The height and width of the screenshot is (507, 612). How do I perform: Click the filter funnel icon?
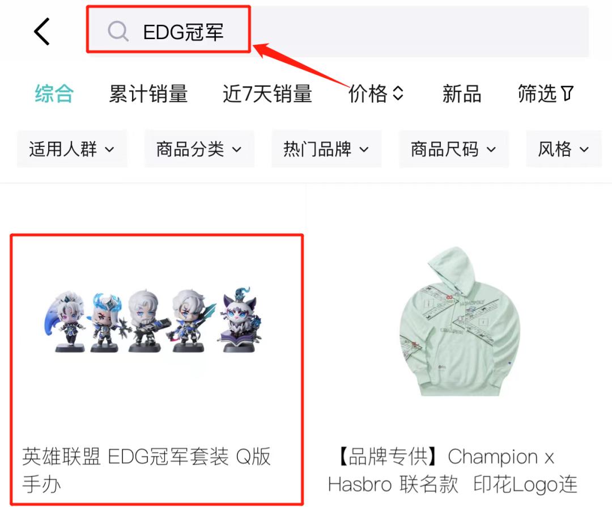point(567,94)
